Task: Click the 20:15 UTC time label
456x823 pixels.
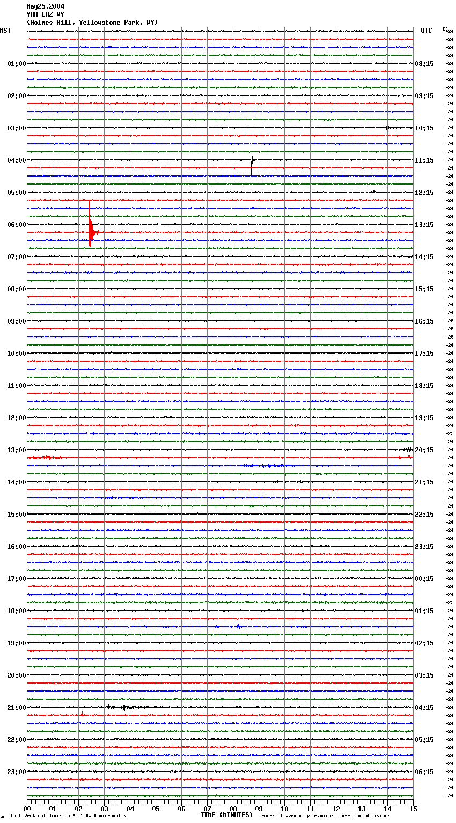Action: pos(424,450)
